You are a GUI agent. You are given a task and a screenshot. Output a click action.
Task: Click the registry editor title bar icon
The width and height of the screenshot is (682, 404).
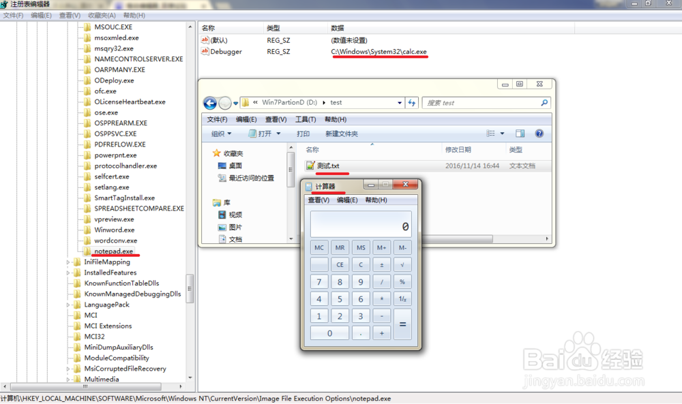(4, 4)
